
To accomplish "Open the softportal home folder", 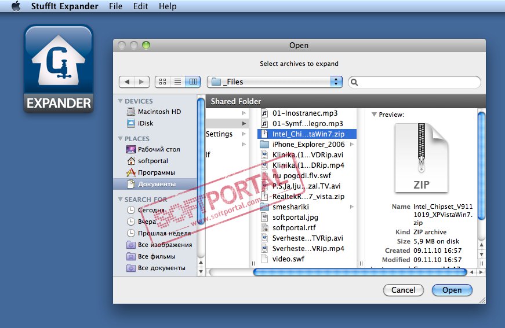I will coord(147,161).
